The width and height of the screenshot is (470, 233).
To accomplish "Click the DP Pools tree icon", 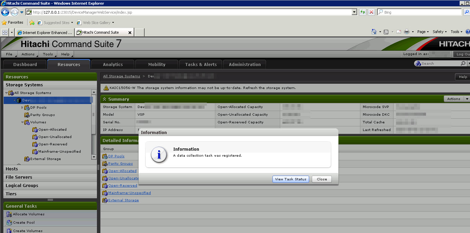I will (x=27, y=108).
